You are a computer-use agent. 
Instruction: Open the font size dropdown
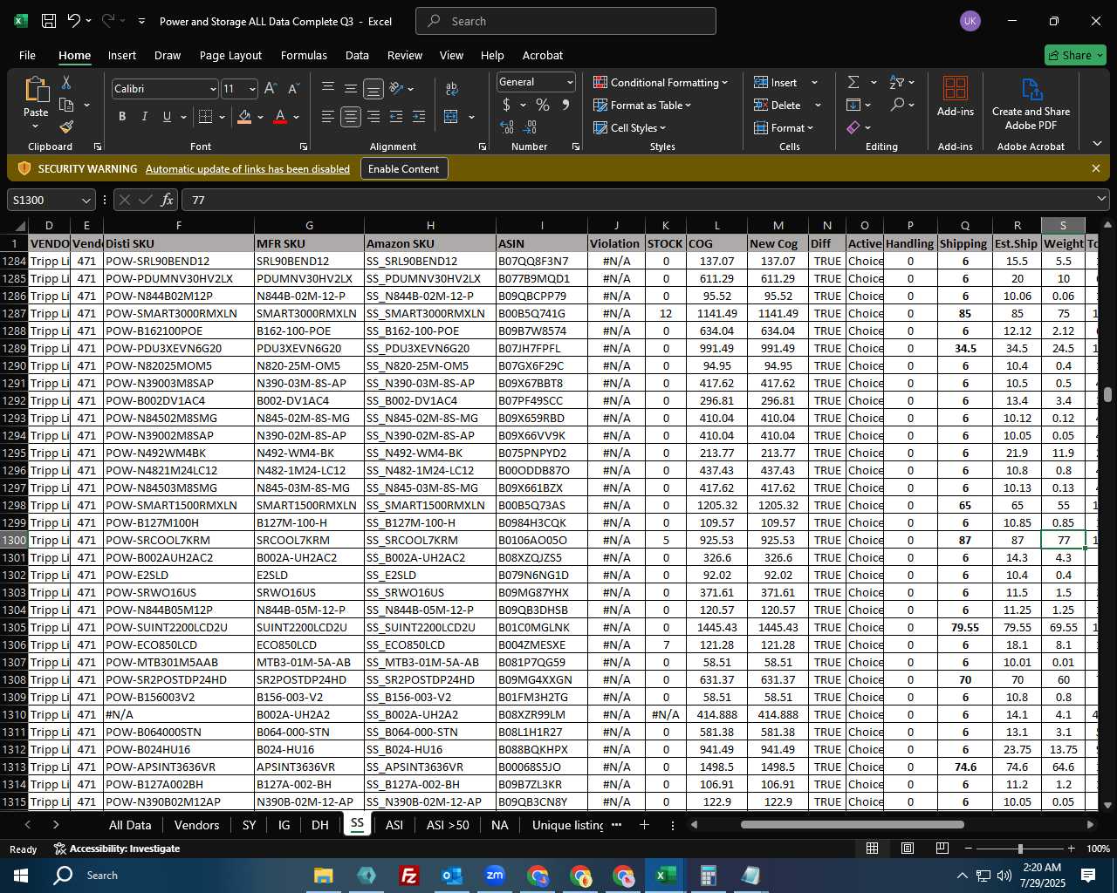point(252,89)
